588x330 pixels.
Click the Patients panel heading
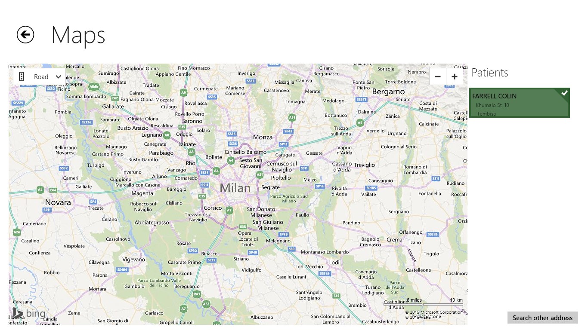pyautogui.click(x=489, y=73)
